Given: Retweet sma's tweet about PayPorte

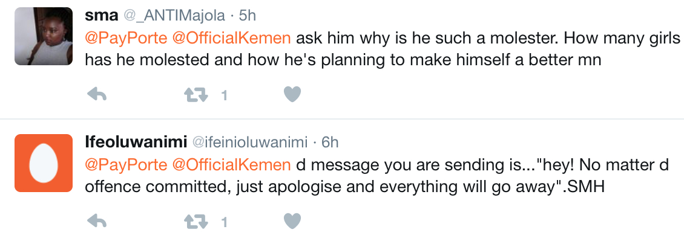Looking at the screenshot, I should click(196, 94).
